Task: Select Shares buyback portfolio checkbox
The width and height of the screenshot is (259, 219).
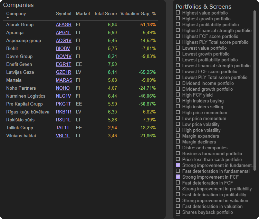Action: click(x=178, y=212)
